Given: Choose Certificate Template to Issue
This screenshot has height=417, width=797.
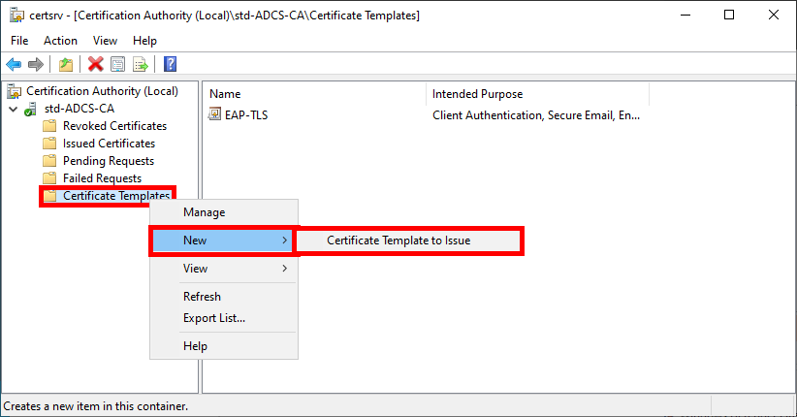Looking at the screenshot, I should 409,241.
